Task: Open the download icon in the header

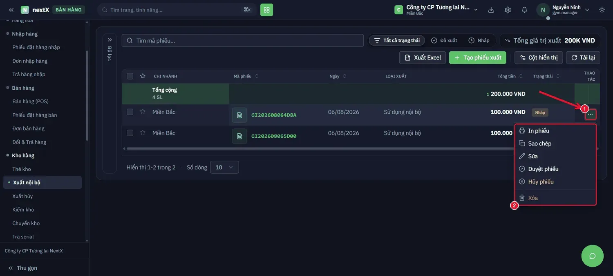Action: [x=491, y=10]
